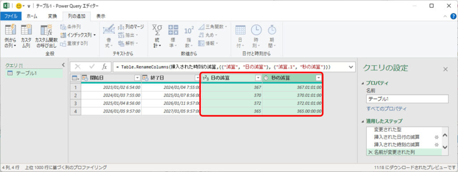458x172 pixels.
Task: Click the cell 365.00:00:00
Action: [x=293, y=111]
